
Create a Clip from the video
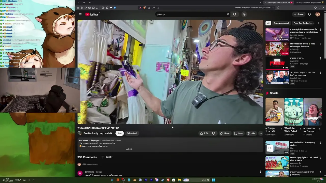(251, 133)
